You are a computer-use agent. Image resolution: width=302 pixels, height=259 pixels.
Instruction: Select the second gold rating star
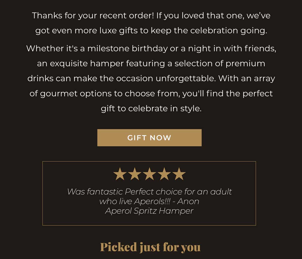click(135, 174)
